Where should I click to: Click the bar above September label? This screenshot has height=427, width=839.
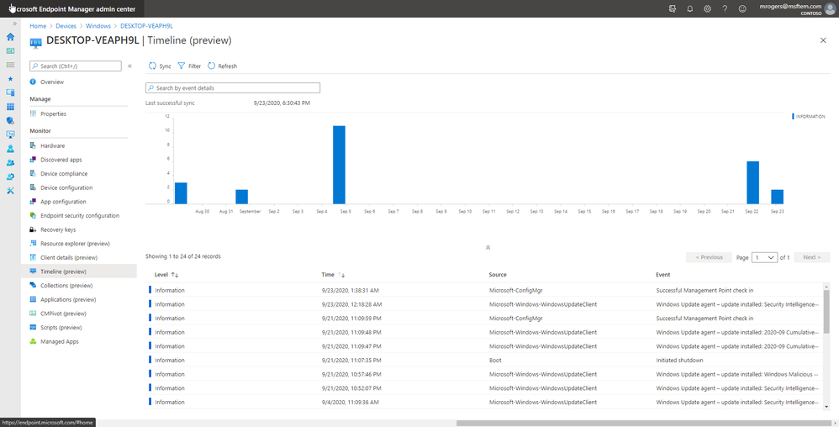pos(242,197)
